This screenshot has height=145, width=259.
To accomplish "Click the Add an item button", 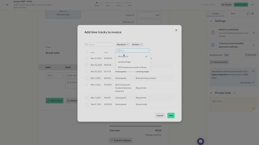I will (55, 101).
